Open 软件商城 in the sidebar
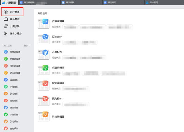 pos(12,19)
